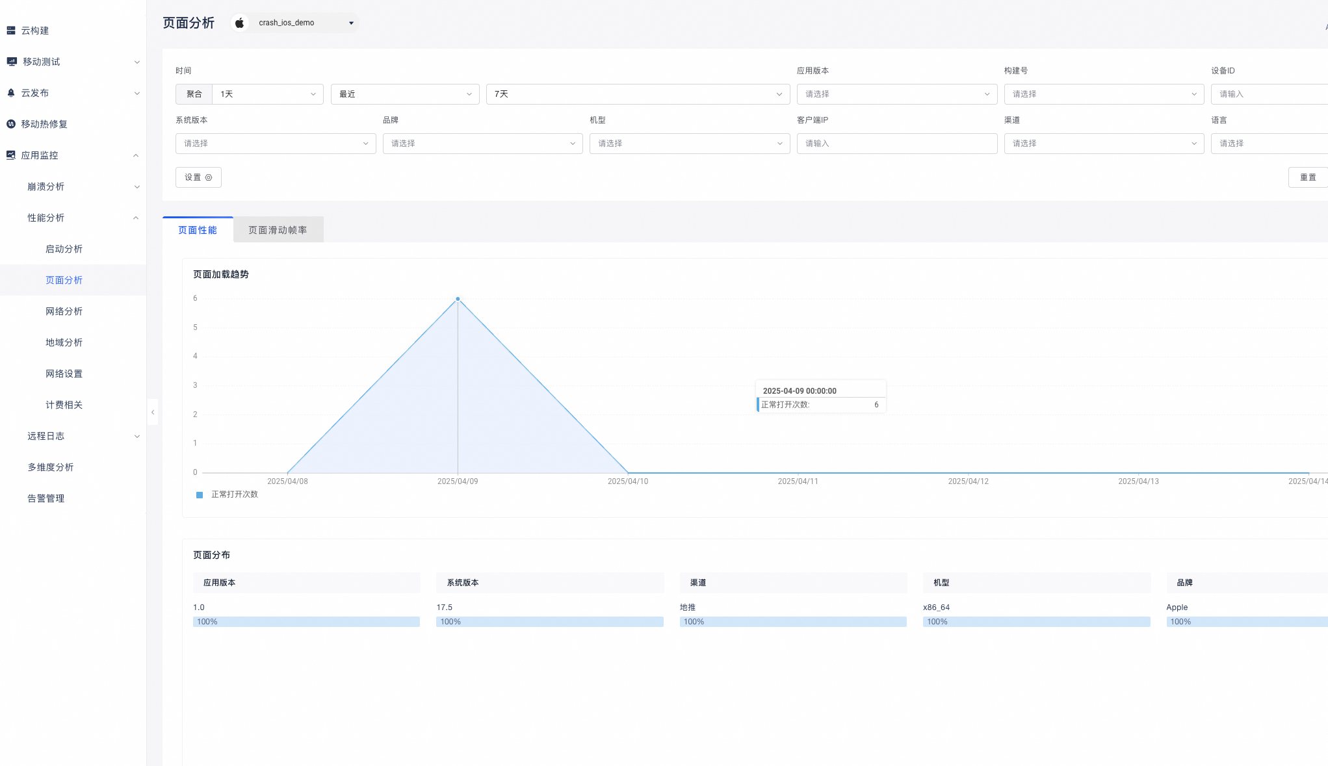Click the 云发布 rocket icon
Viewport: 1328px width, 766px height.
point(11,93)
